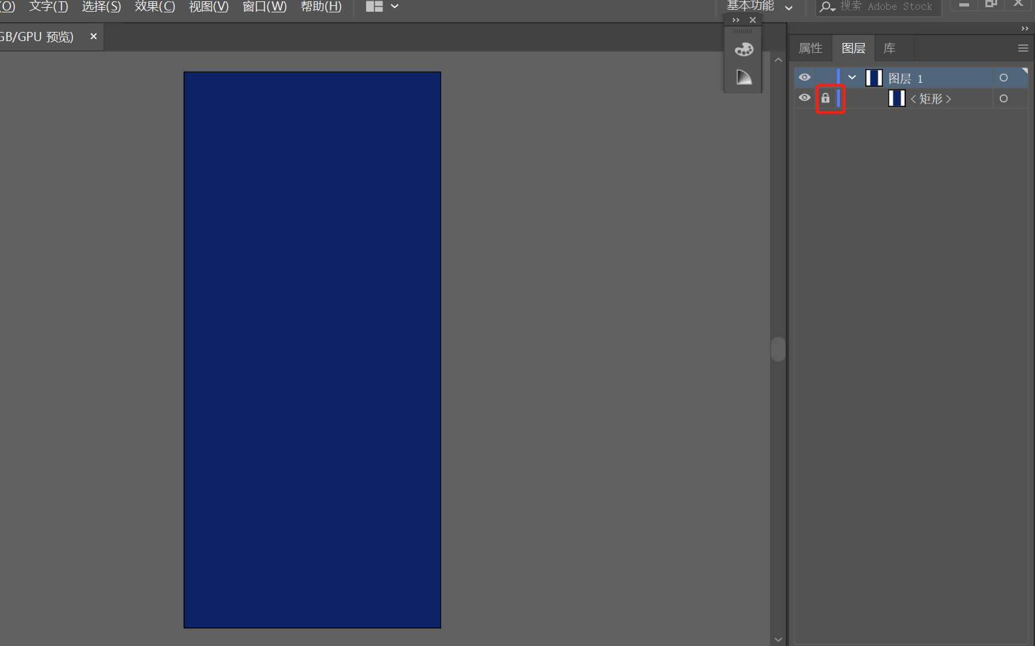The height and width of the screenshot is (646, 1035).
Task: Click the target circle for 图层 1
Action: [1004, 78]
